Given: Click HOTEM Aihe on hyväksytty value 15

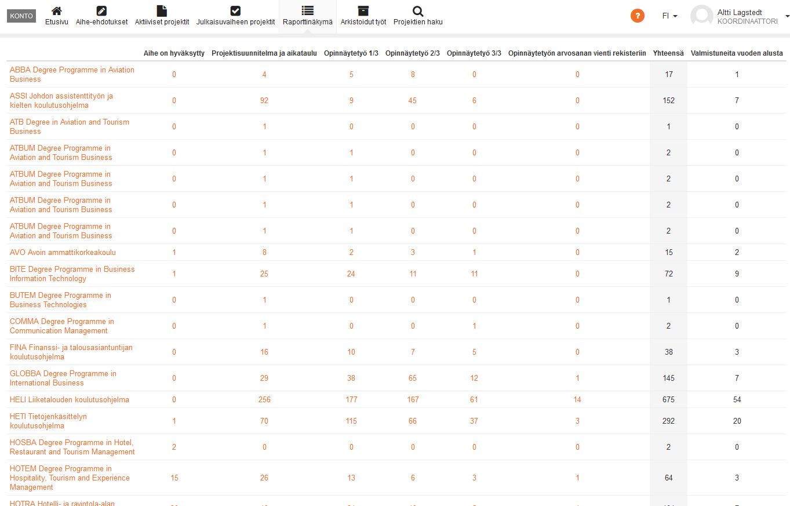Looking at the screenshot, I should pos(174,478).
